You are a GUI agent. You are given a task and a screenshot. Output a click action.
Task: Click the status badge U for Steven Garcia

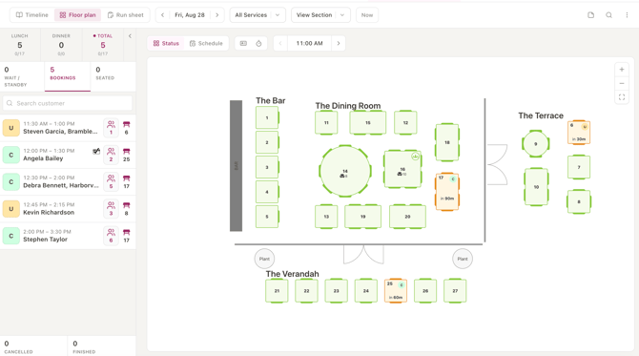point(11,128)
